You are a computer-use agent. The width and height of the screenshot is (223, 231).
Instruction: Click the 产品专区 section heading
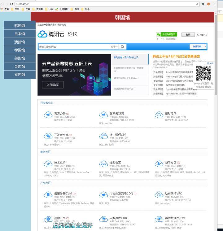tap(46, 183)
